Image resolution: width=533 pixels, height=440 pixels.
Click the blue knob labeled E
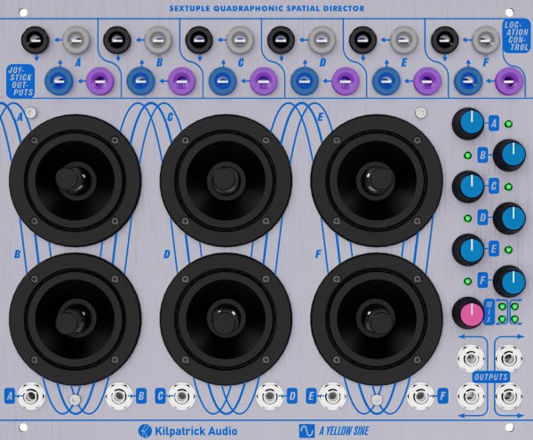467,250
